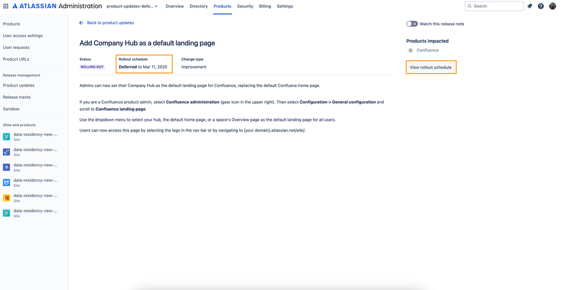Click in the Search field
The width and height of the screenshot is (562, 290).
[x=494, y=6]
